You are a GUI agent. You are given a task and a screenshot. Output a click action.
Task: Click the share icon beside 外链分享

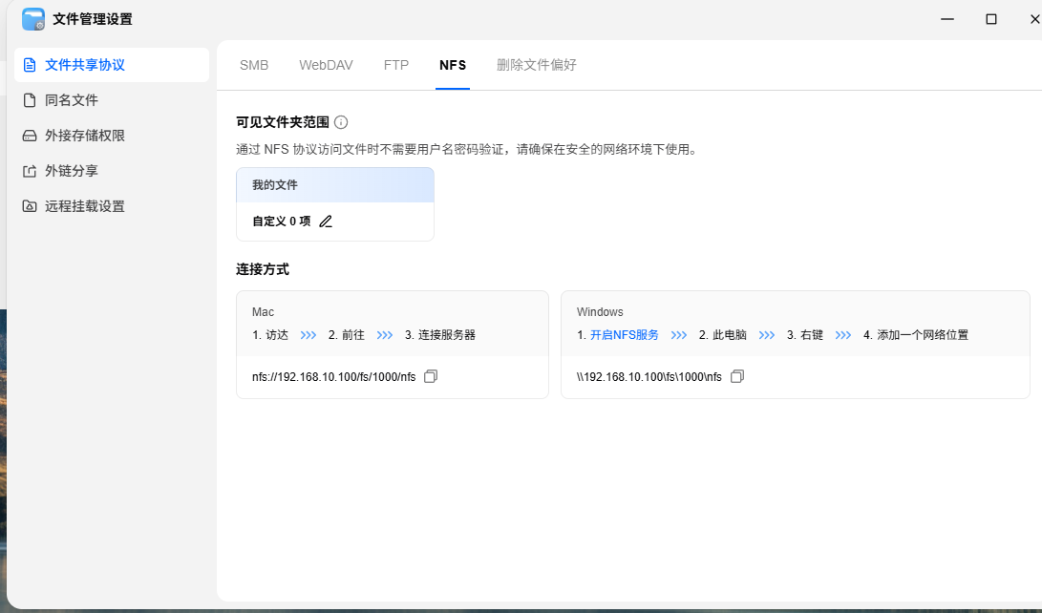(30, 171)
